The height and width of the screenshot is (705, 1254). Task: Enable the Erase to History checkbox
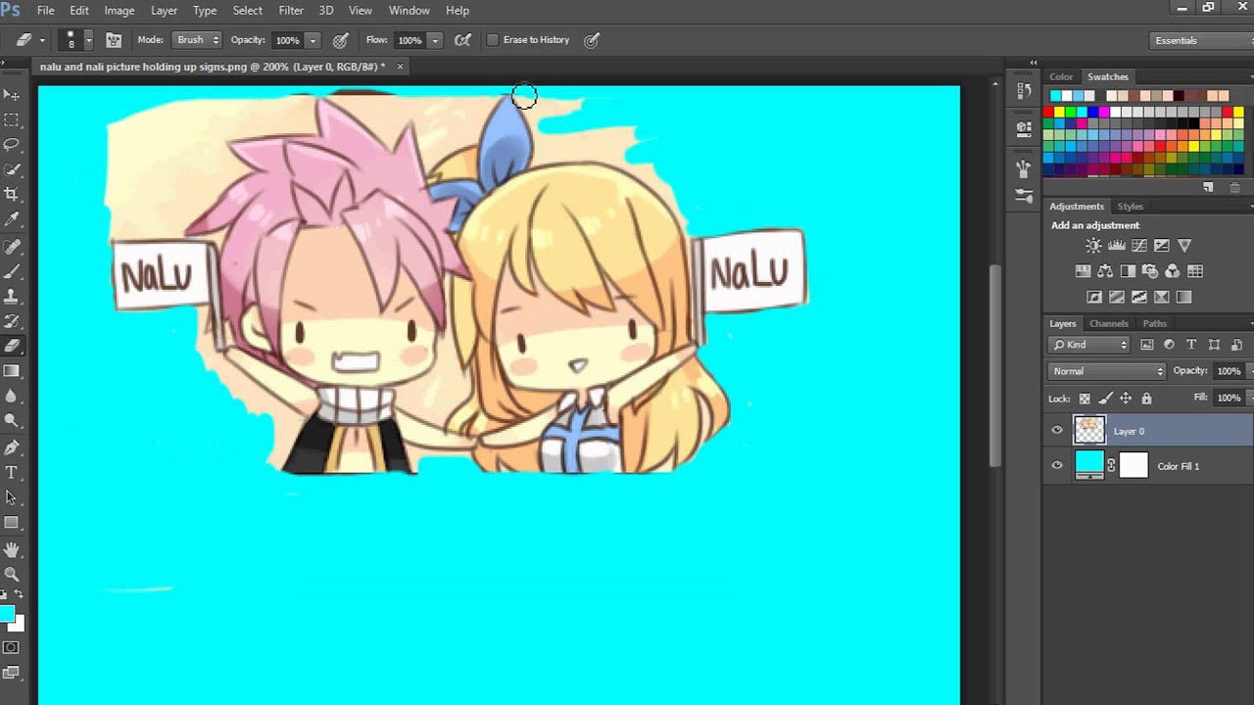pyautogui.click(x=493, y=40)
